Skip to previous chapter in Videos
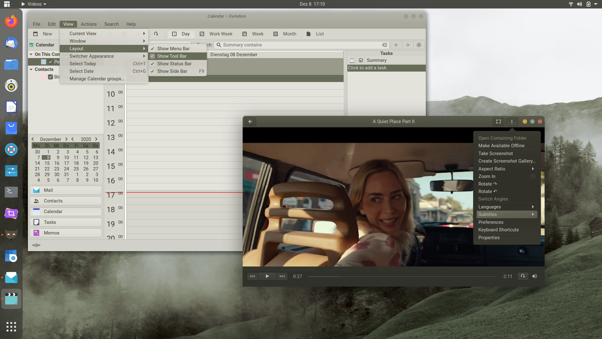Viewport: 602px width, 339px height. [x=252, y=276]
